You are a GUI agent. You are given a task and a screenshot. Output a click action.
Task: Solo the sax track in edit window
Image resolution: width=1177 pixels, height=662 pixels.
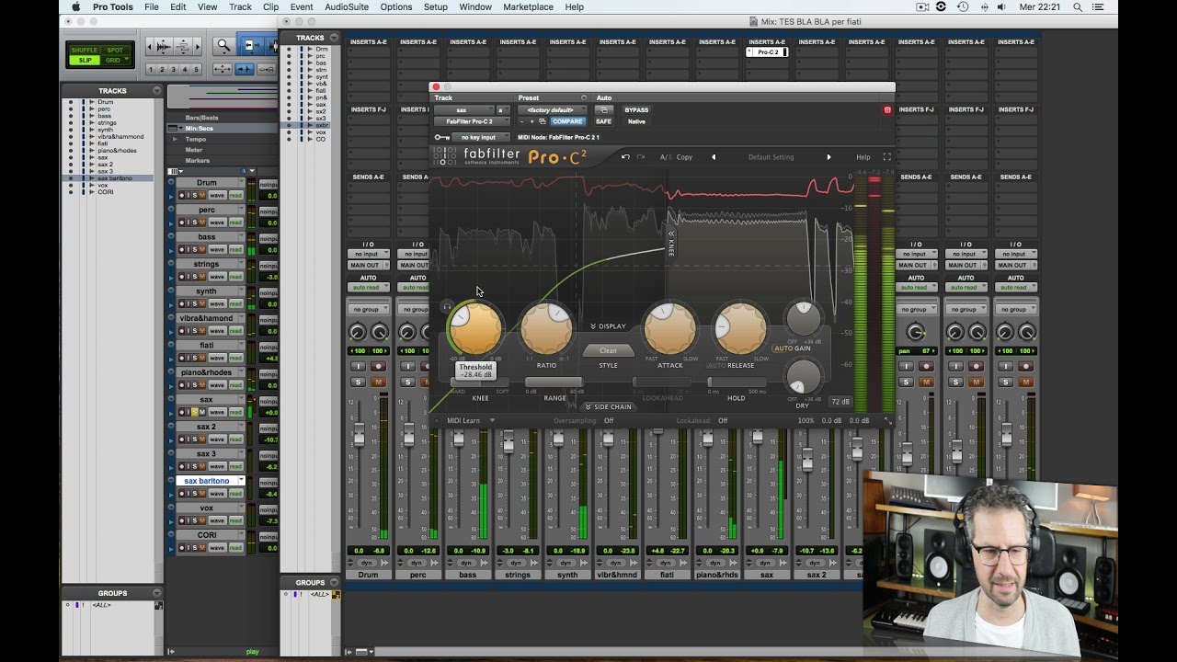[195, 412]
